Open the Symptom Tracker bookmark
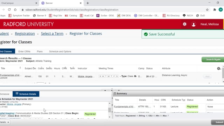224x126 pixels. (x=19, y=15)
